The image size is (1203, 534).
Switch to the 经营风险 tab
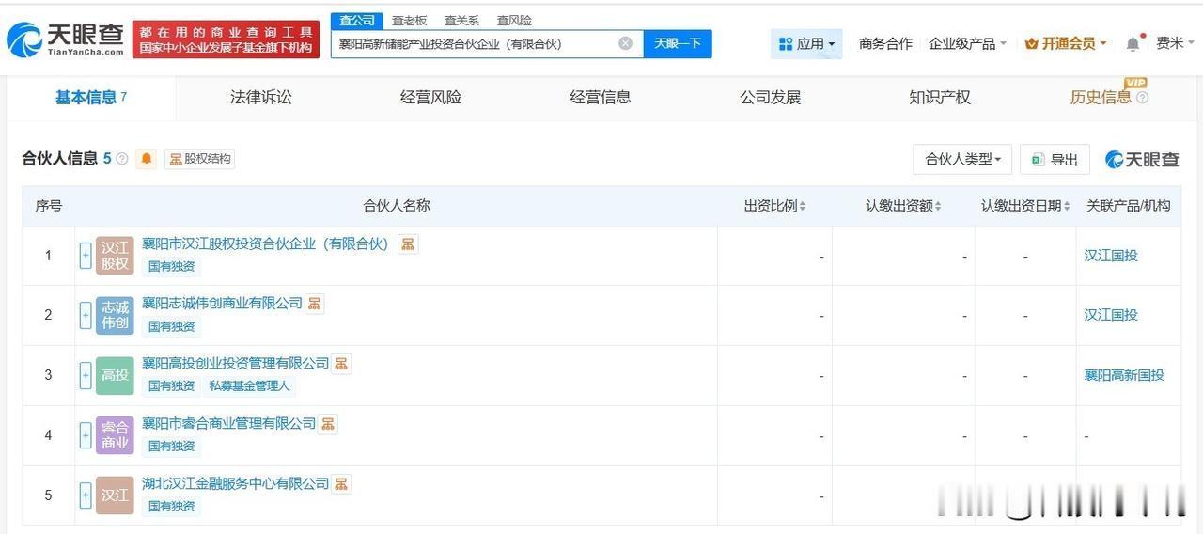click(430, 97)
